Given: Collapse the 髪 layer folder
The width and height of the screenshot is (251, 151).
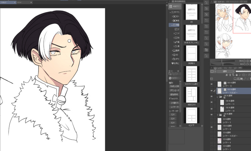Looking at the screenshot, I should [x=217, y=97].
